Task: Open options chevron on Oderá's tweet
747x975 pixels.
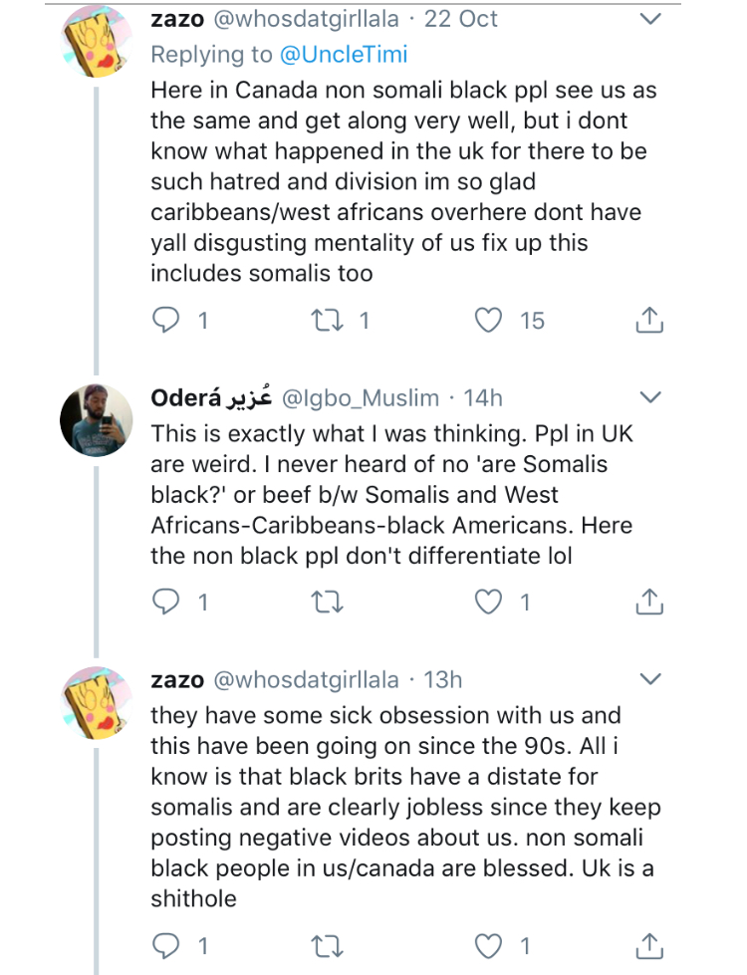Action: pos(649,398)
